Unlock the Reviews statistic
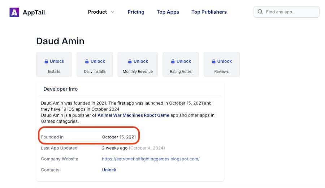Image resolution: width=325 pixels, height=188 pixels. pos(225,61)
